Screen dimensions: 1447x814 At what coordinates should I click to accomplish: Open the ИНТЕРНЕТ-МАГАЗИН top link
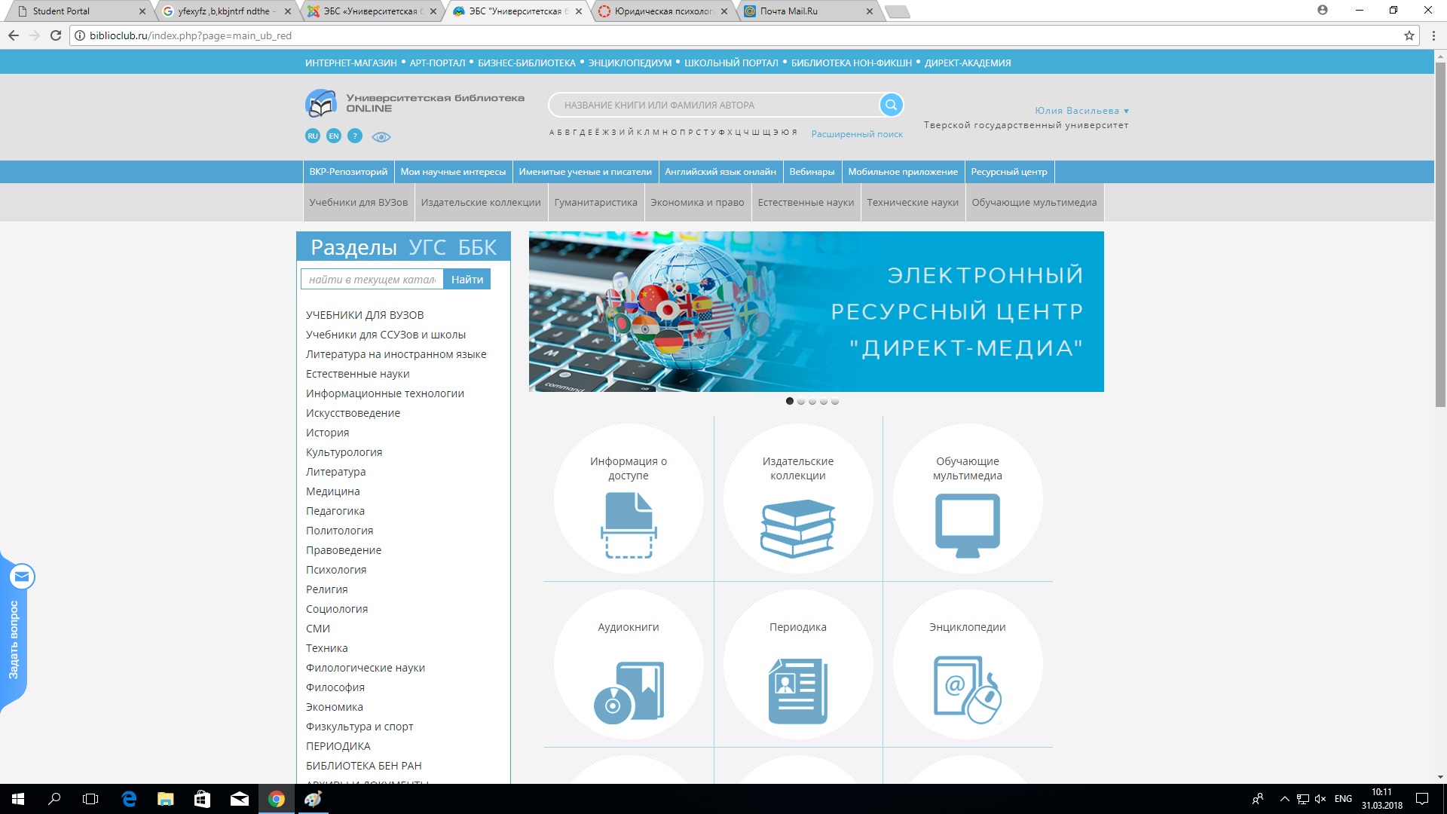(350, 63)
